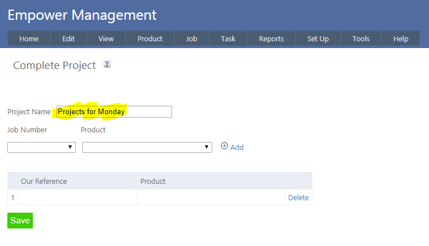
Task: Click the help icon beside Complete Project
Action: tap(107, 64)
